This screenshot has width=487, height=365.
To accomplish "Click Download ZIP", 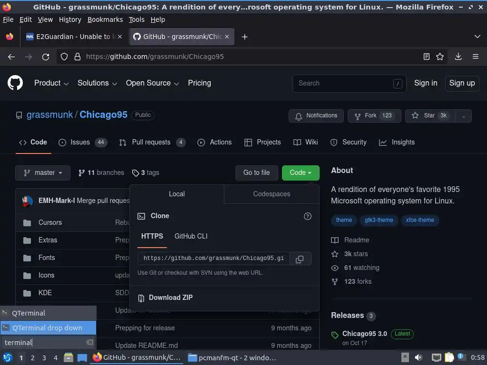I will click(171, 298).
